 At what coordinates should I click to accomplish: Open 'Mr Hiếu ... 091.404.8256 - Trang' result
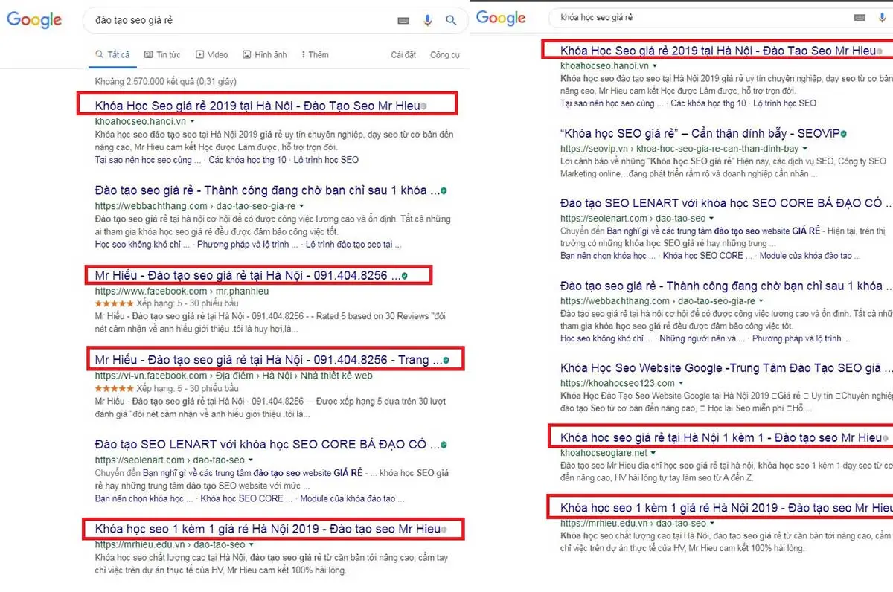[x=268, y=360]
